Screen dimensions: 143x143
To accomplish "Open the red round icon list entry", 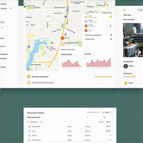I will [86, 30].
